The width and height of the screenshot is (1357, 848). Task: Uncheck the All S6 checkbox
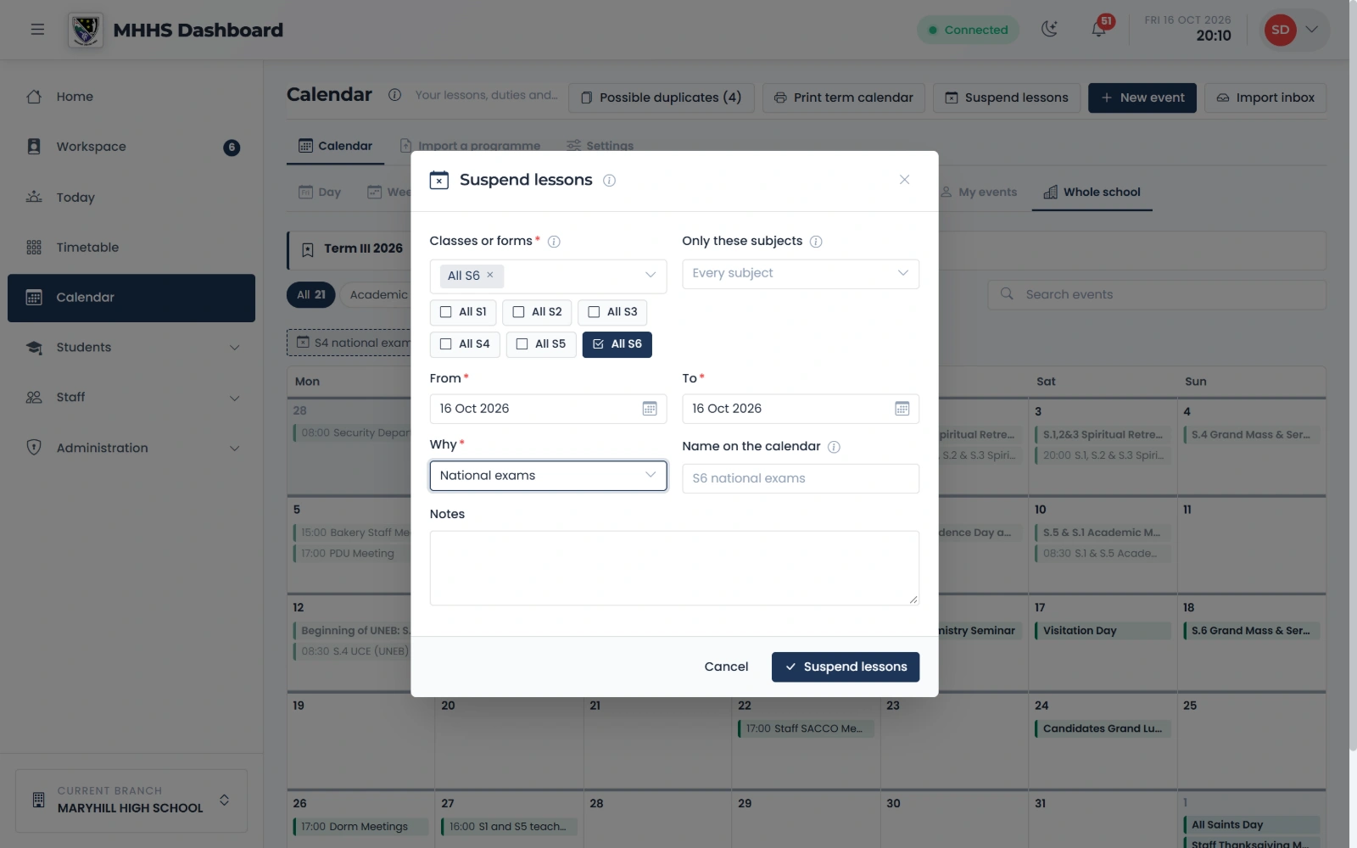click(617, 344)
